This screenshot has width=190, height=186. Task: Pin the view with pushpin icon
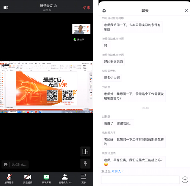[x=85, y=163]
